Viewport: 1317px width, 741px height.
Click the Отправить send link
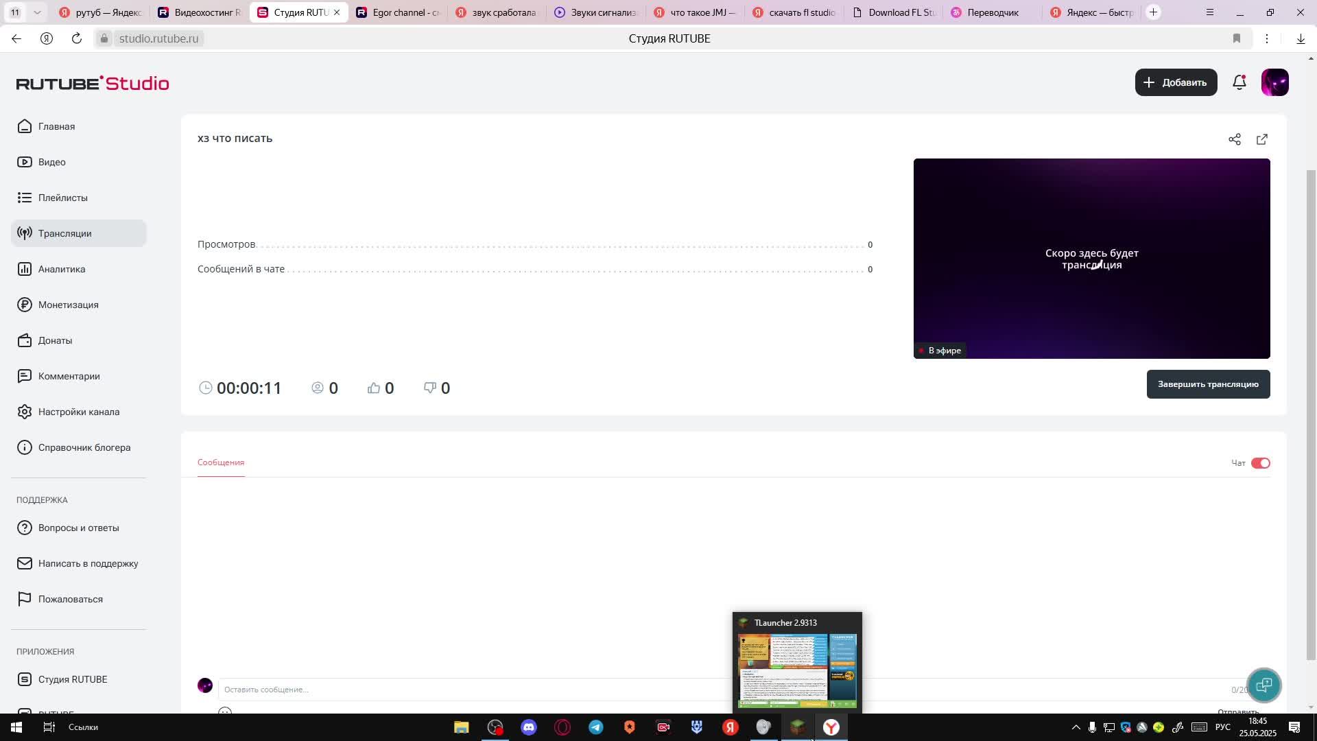pyautogui.click(x=1238, y=711)
